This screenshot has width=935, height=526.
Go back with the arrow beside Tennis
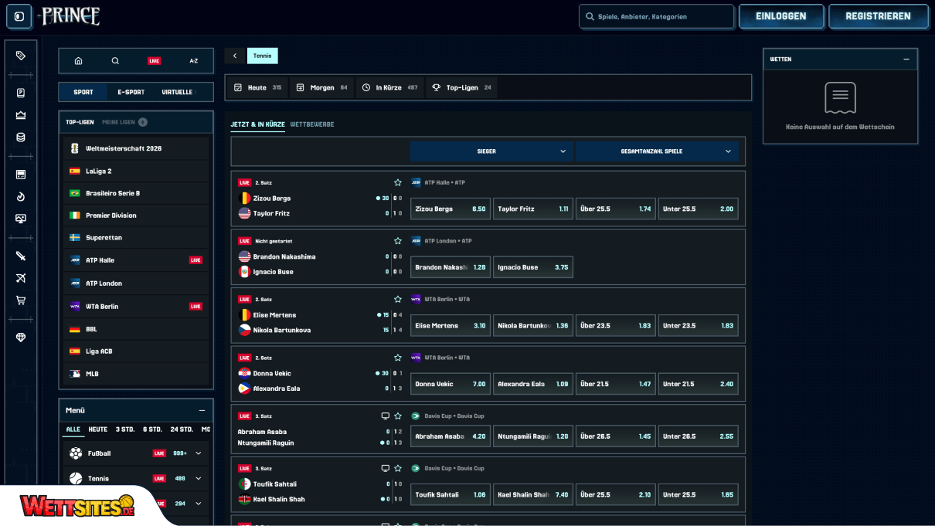pyautogui.click(x=235, y=56)
